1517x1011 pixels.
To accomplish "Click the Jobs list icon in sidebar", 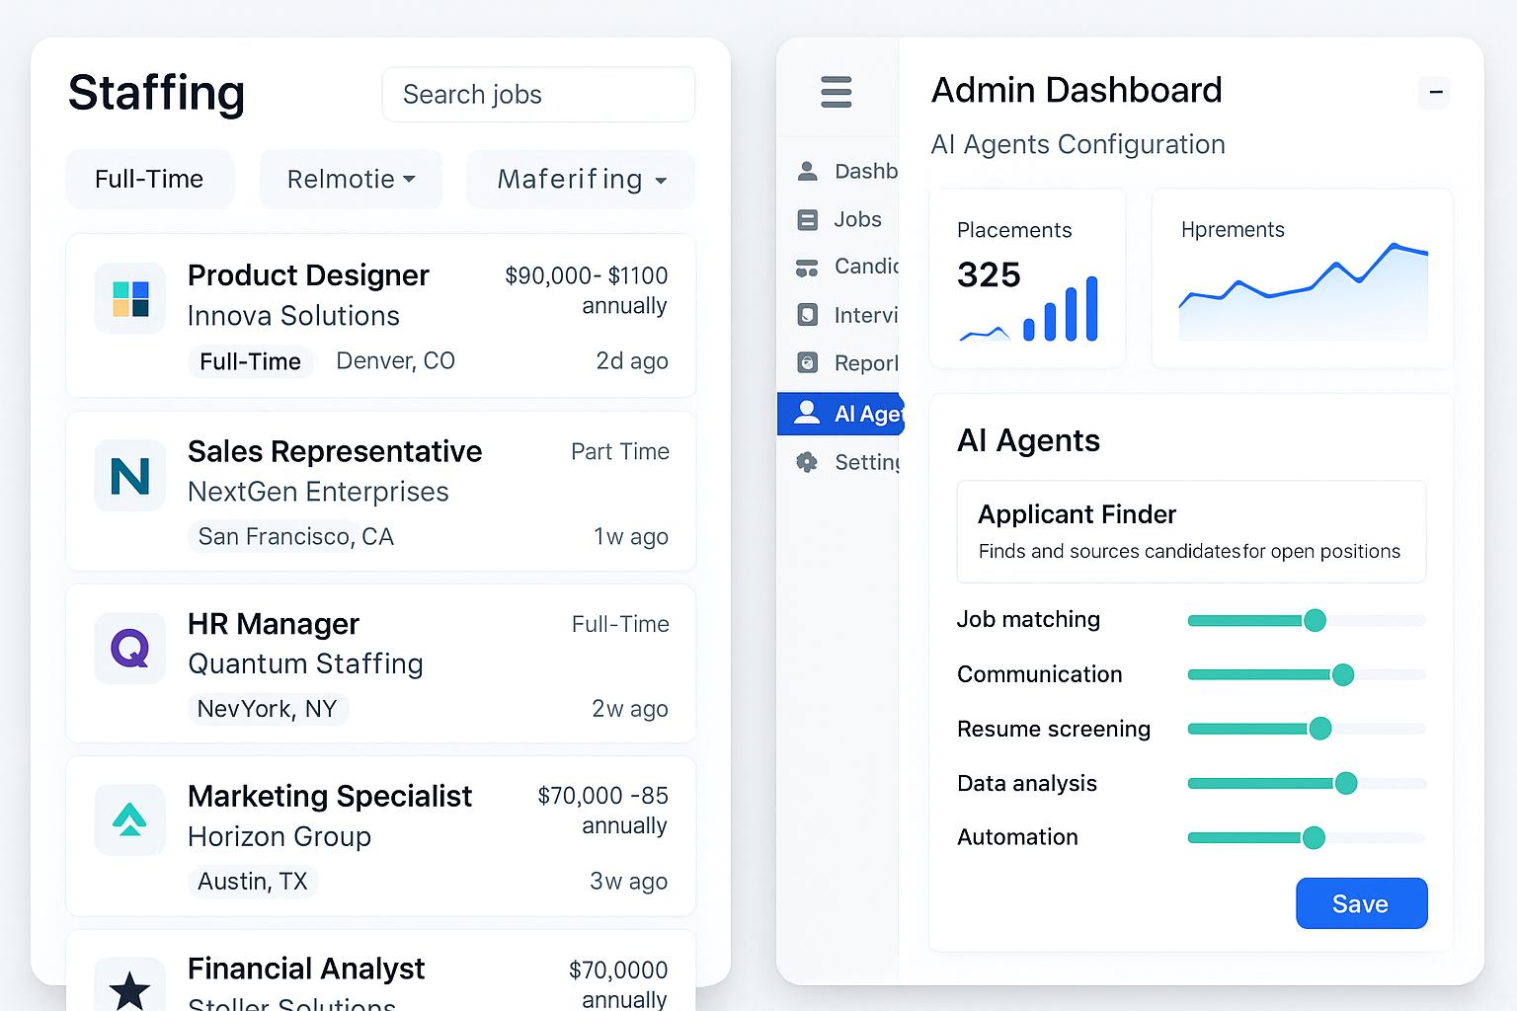I will 807,219.
